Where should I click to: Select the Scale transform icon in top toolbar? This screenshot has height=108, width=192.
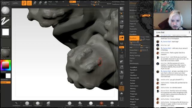tap(40, 3)
